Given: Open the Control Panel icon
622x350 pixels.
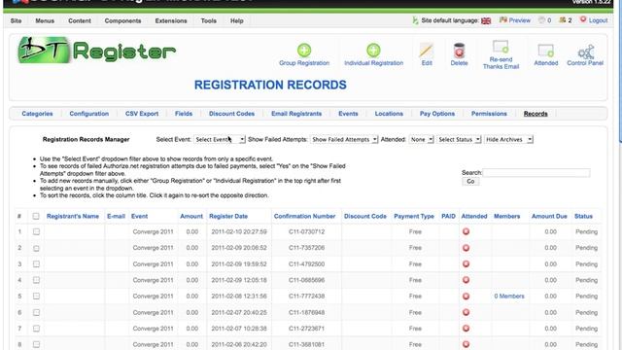Looking at the screenshot, I should pyautogui.click(x=585, y=52).
